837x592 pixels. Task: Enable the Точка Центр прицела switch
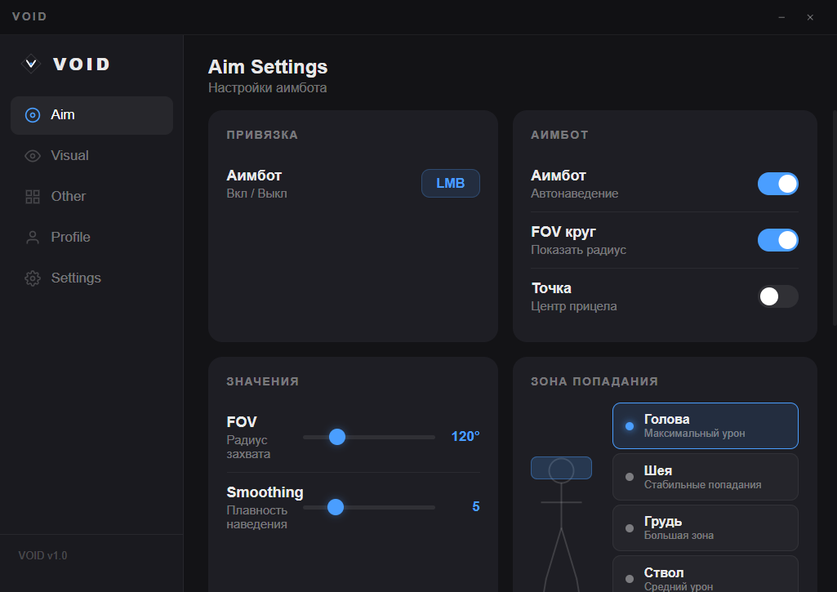point(777,296)
